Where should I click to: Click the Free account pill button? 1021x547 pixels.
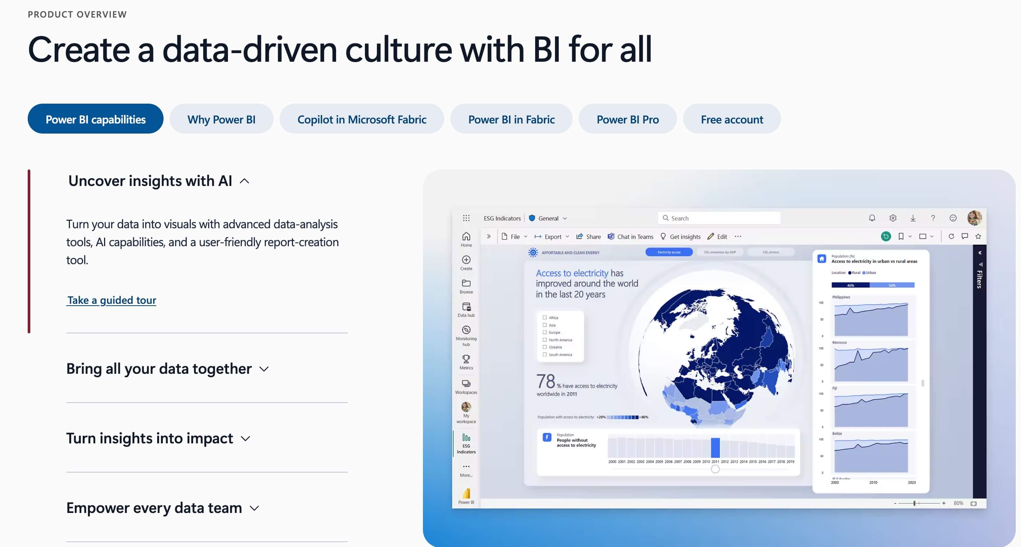pyautogui.click(x=732, y=119)
